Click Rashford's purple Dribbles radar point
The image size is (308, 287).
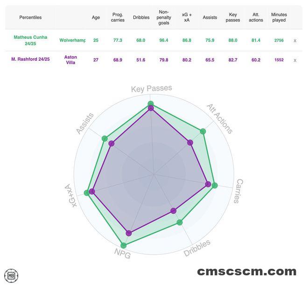pos(174,211)
